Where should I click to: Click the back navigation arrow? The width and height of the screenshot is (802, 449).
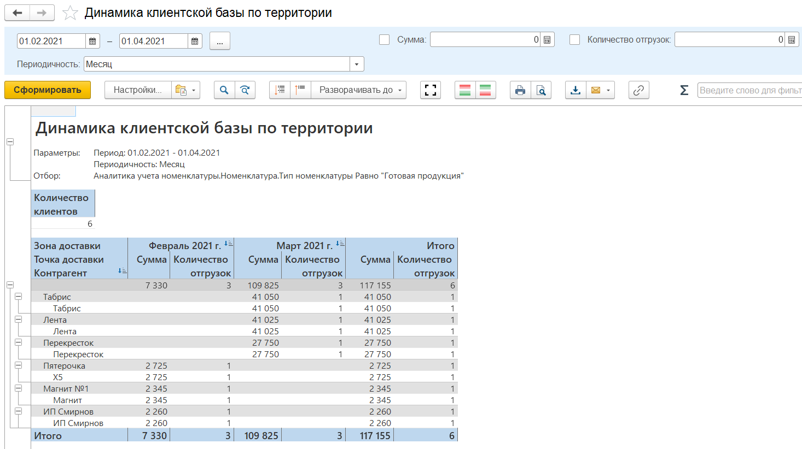tap(18, 13)
